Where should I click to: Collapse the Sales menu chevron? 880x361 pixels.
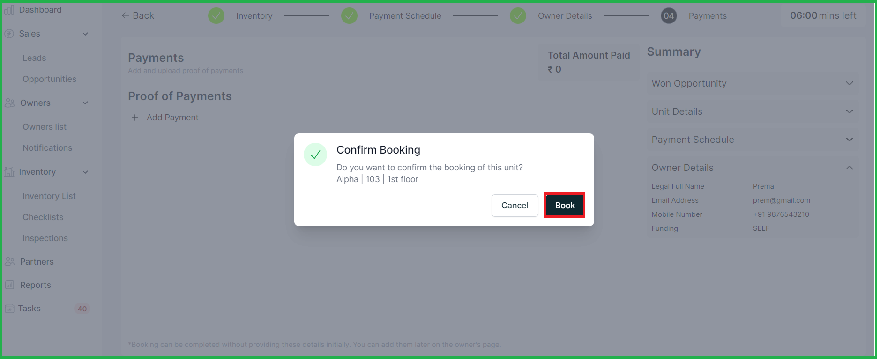pos(85,34)
